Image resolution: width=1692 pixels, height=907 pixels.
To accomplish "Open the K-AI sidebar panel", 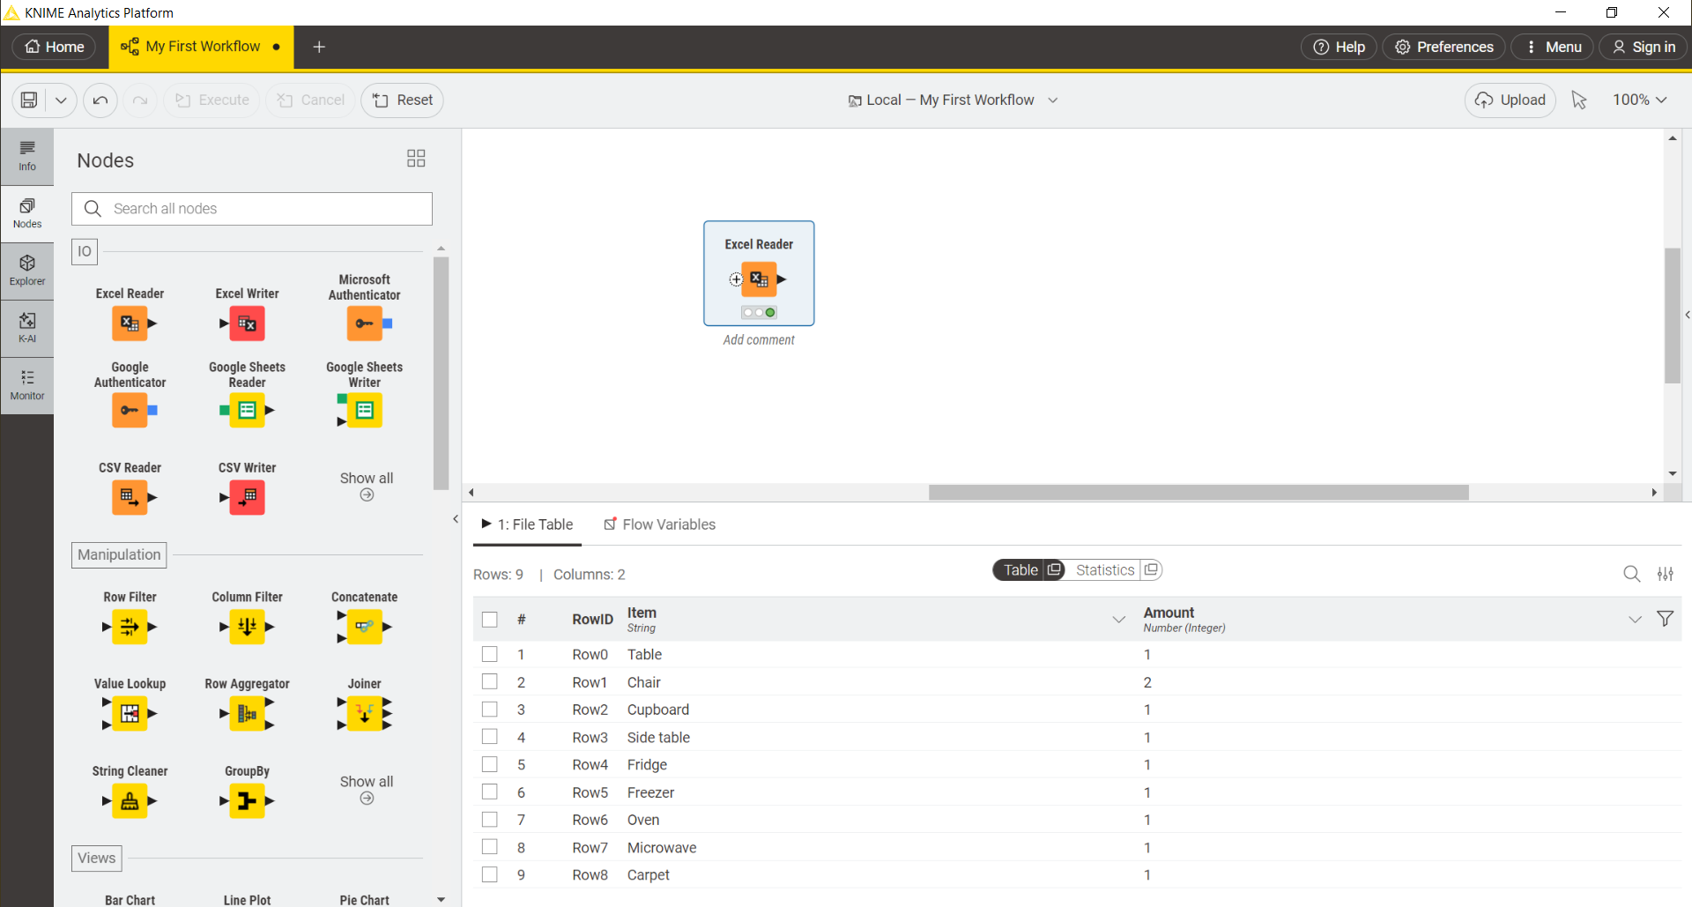I will [27, 328].
